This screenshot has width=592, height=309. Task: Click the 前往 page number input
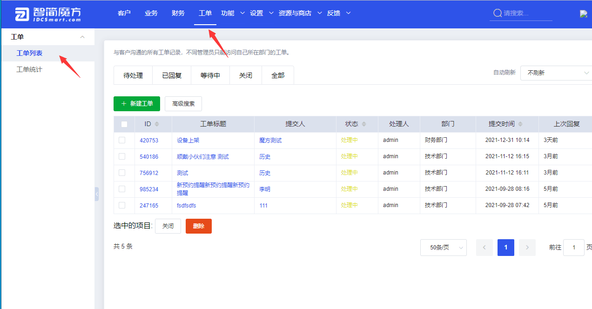click(574, 248)
